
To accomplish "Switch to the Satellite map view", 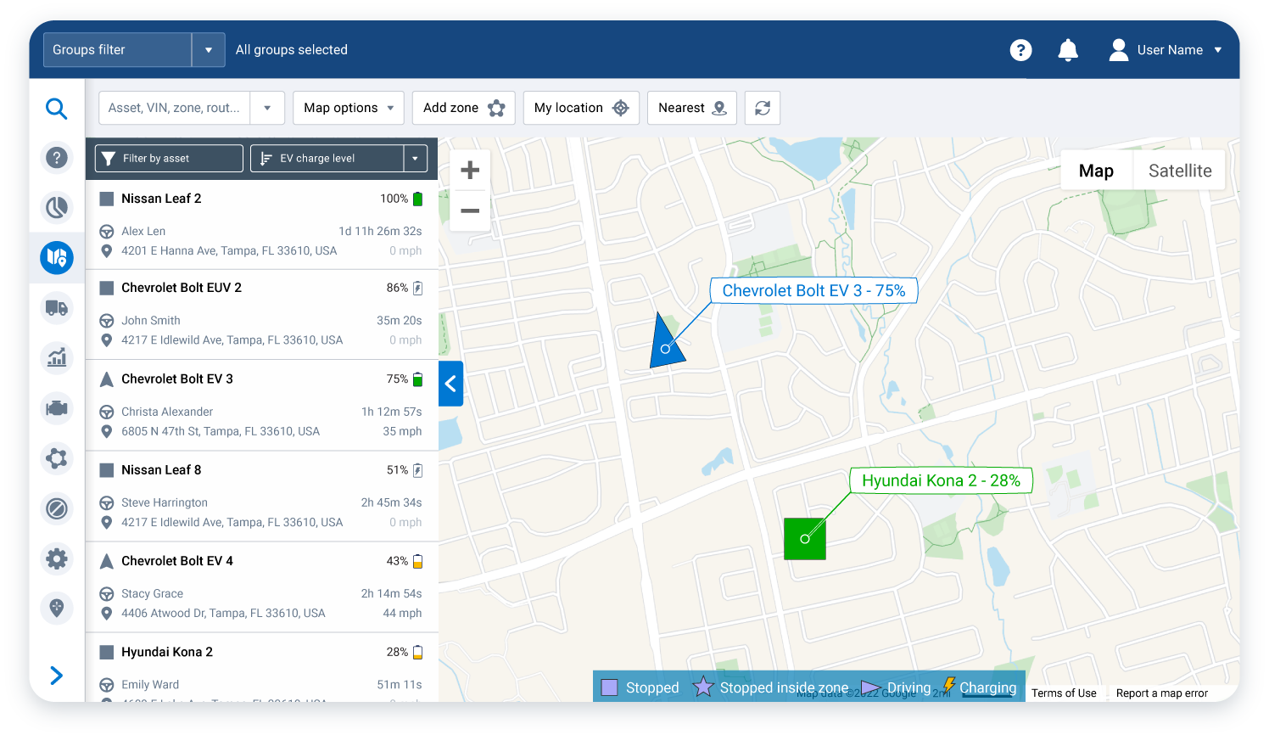I will tap(1179, 170).
